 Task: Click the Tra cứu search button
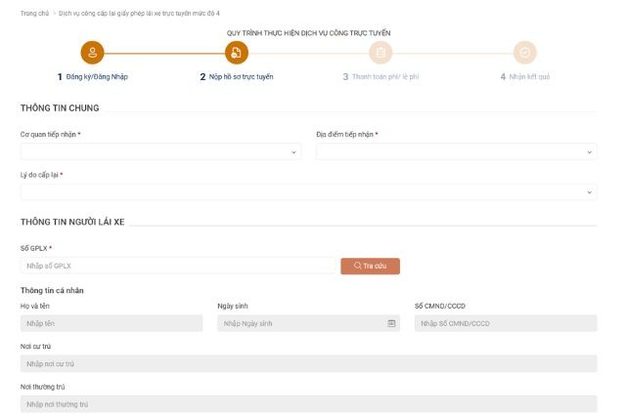coord(370,266)
